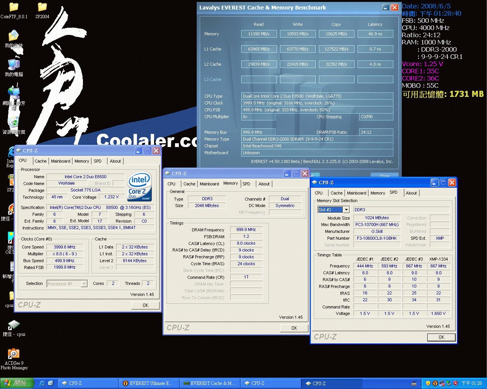Click OK in the right CPU-Z SPD window
The width and height of the screenshot is (487, 389).
coord(441,337)
